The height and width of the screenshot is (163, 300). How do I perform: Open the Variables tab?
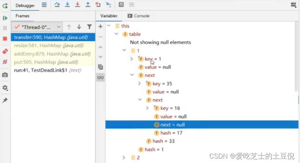109,16
